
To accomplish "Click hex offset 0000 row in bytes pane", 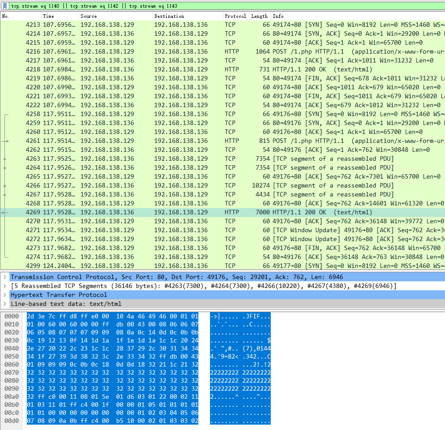I will click(x=11, y=316).
